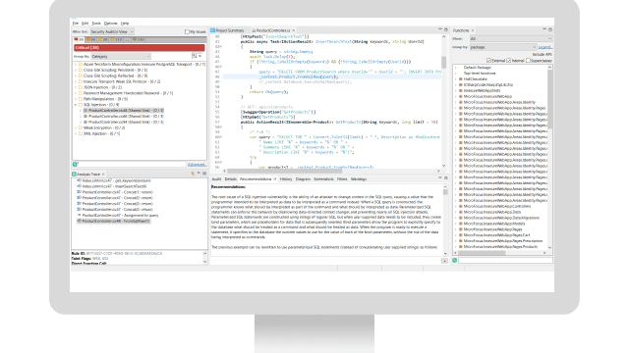Expand the Path Manipulation folder

coord(76,99)
